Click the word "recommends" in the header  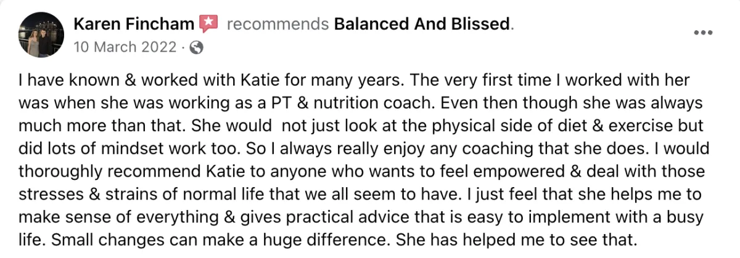click(277, 25)
